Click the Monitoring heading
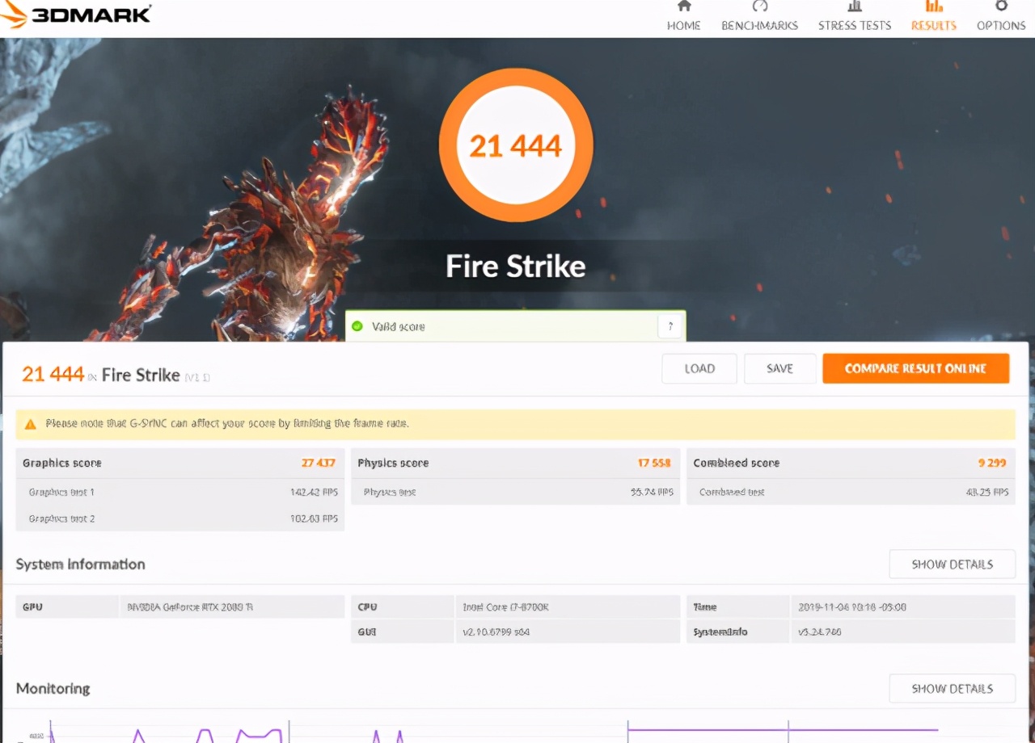 (53, 689)
